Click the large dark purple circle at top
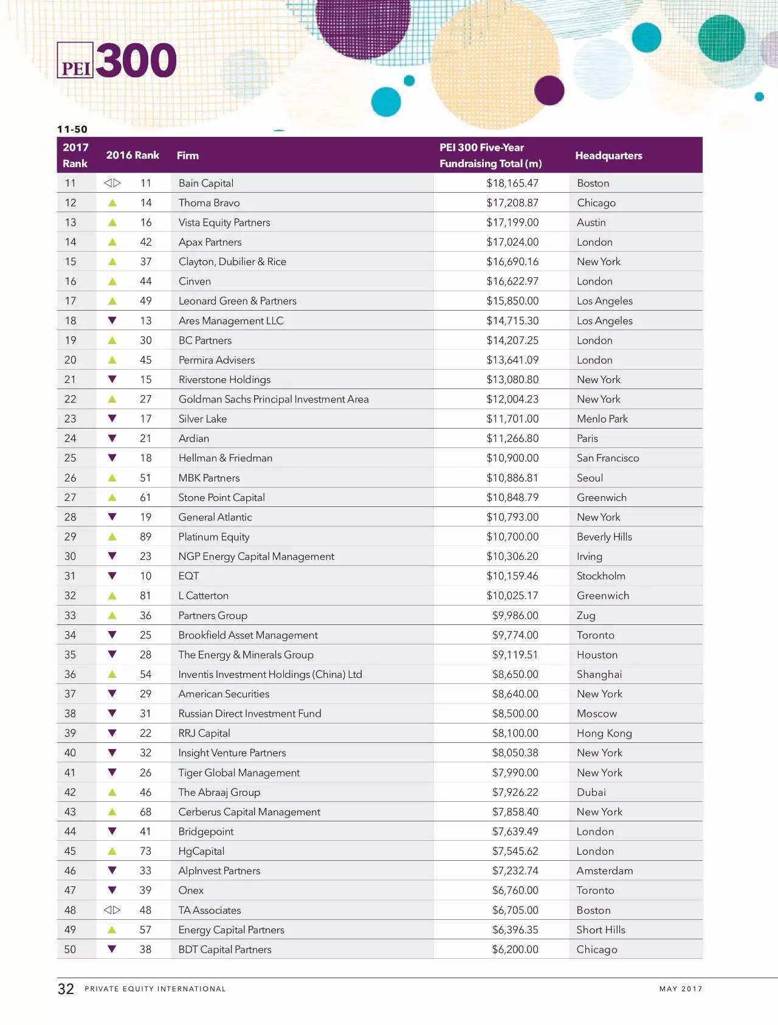The image size is (778, 1025). tap(363, 24)
